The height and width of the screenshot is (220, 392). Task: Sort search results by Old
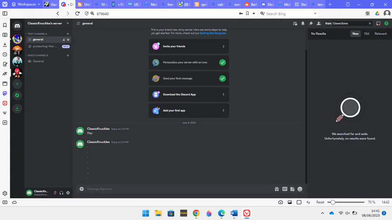tap(366, 33)
